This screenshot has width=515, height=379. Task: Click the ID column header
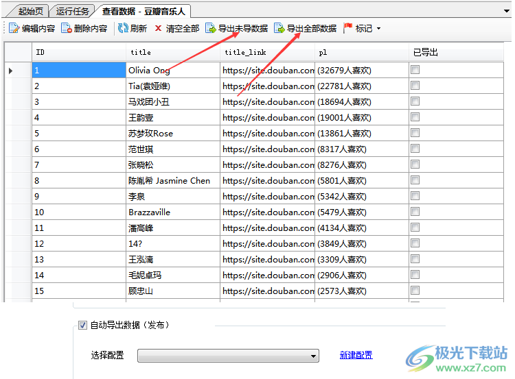pos(79,53)
